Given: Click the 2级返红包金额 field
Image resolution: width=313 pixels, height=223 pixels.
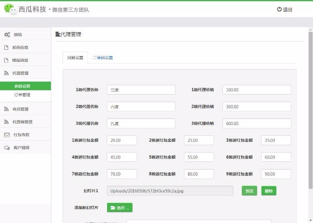Looking at the screenshot, I should (x=199, y=140).
